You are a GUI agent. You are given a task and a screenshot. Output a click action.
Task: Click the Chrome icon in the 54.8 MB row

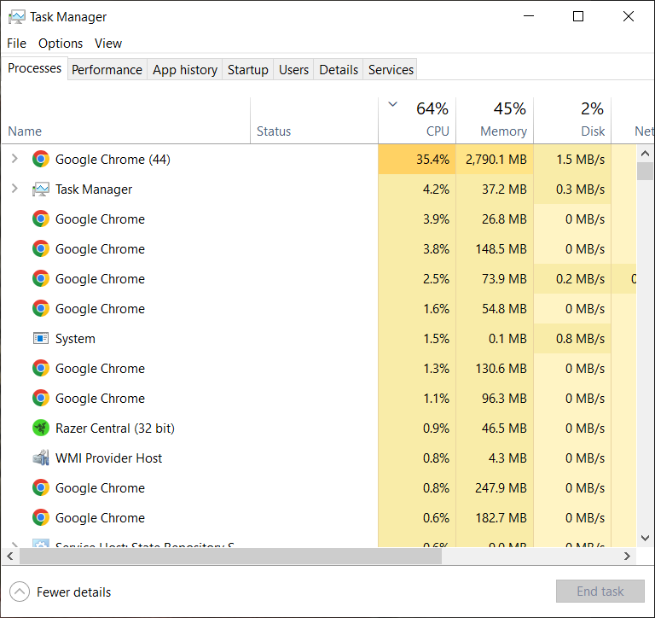41,309
